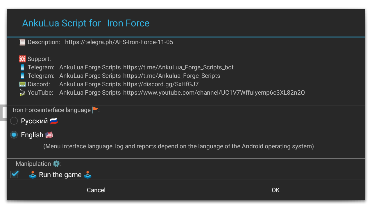Click the gear icon next to Manipulation
Image resolution: width=372 pixels, height=209 pixels.
click(56, 164)
